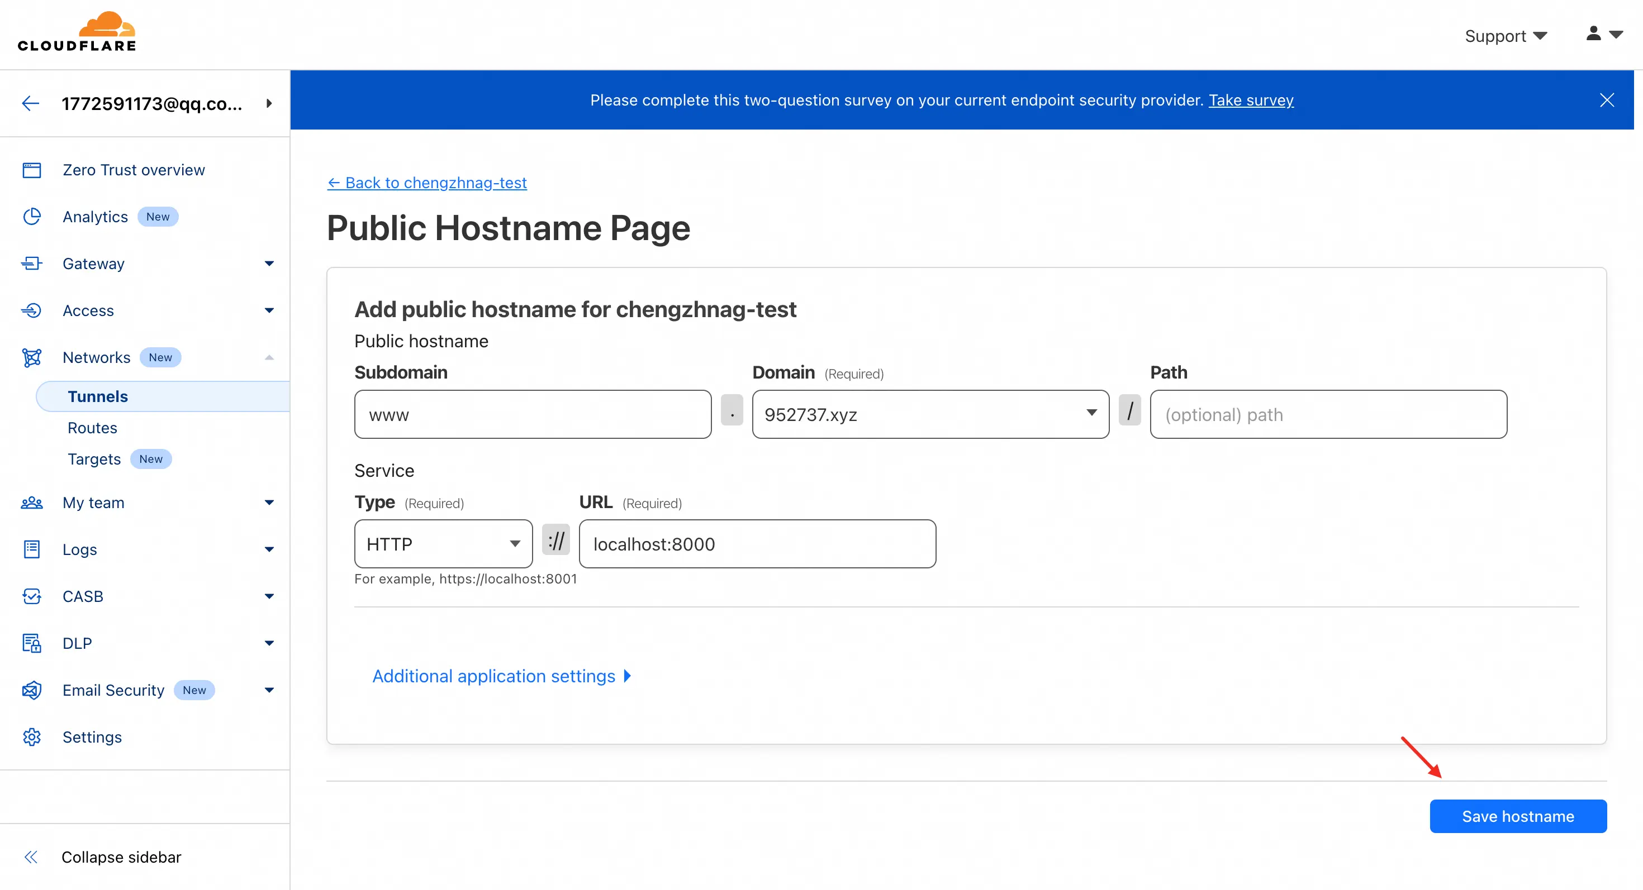Click the DLP lock document icon
Image resolution: width=1643 pixels, height=890 pixels.
32,643
